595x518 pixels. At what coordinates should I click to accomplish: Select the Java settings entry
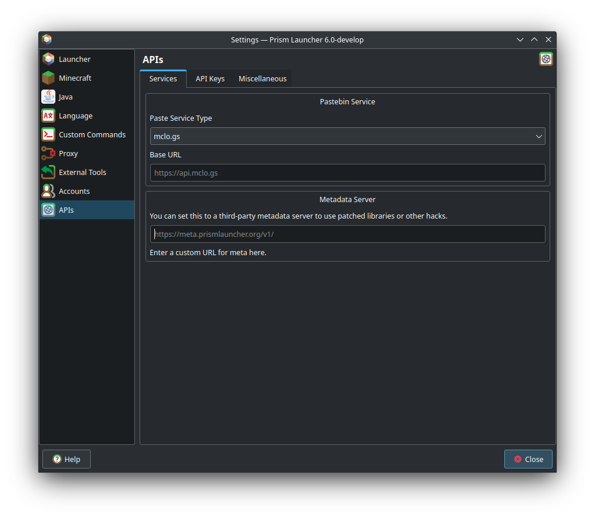click(x=87, y=97)
